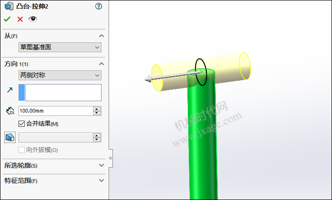
Task: Enable the draft on/off icon
Action: tap(10, 137)
